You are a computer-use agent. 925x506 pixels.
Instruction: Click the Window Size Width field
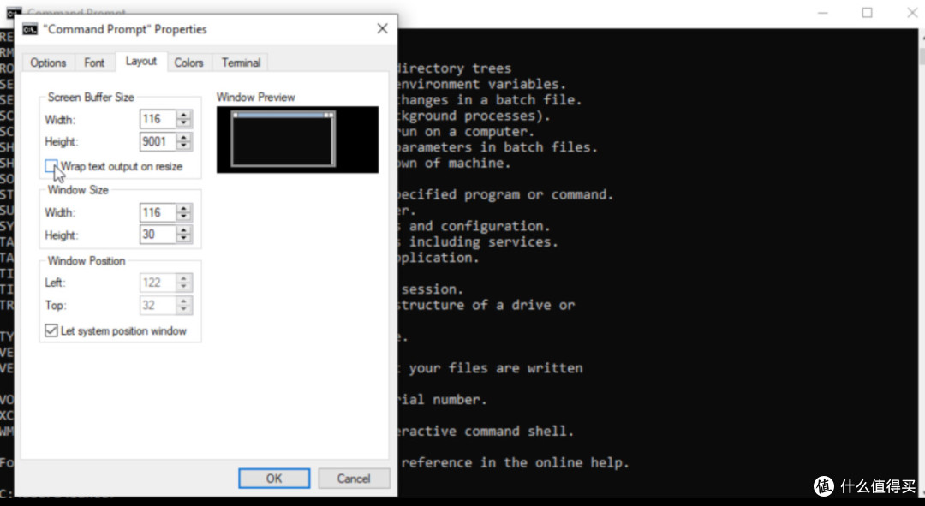(158, 212)
